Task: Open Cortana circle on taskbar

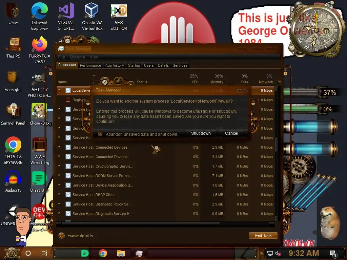Action: [28, 253]
